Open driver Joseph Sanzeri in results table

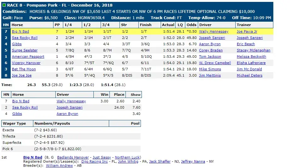tap(212, 38)
